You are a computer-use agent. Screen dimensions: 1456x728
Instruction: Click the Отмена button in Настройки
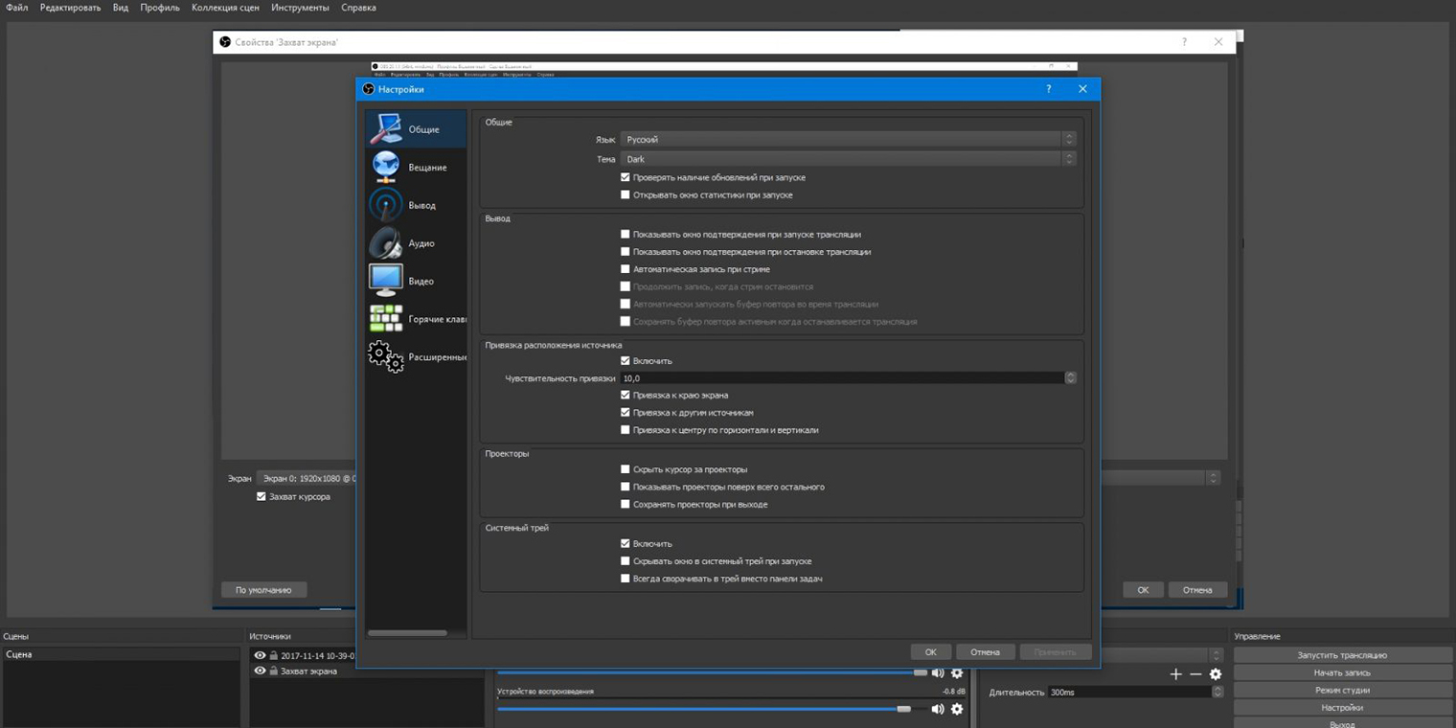pyautogui.click(x=985, y=652)
